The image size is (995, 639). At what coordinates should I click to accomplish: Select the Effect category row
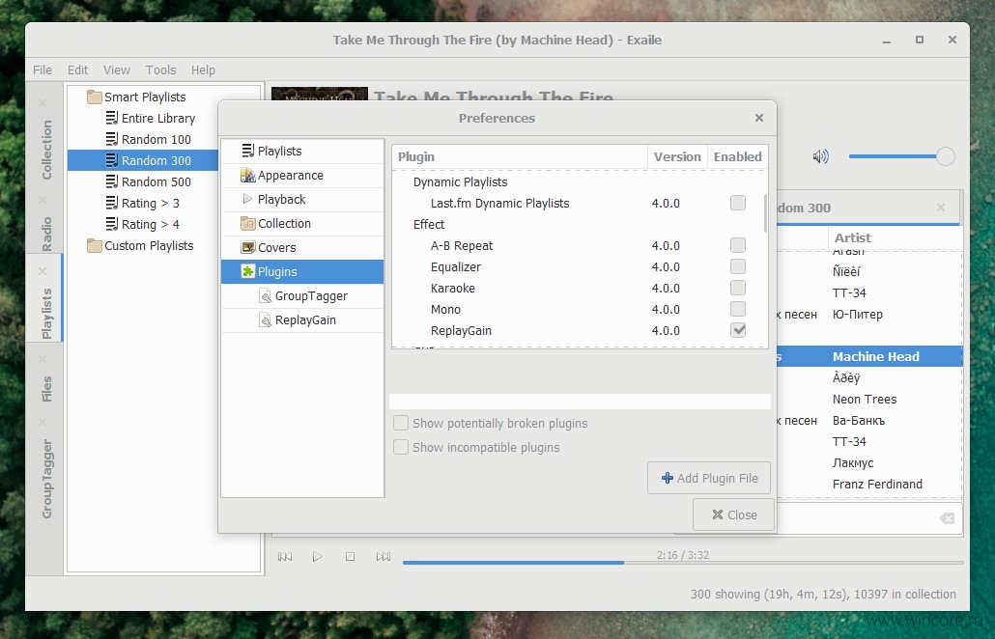tap(580, 224)
